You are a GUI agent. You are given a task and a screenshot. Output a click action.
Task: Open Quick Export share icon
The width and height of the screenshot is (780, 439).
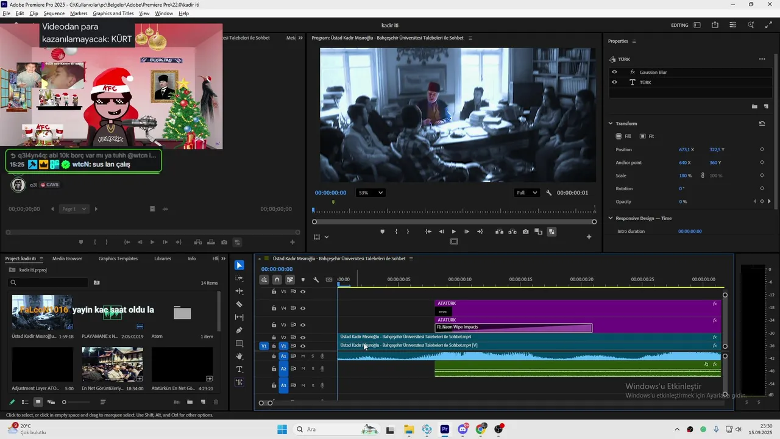[715, 25]
